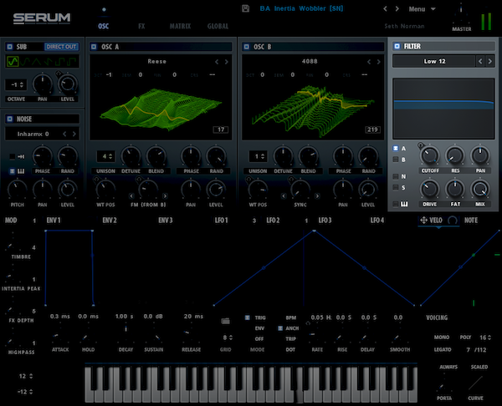Click the OSC A wavetable 3D display
Viewport: 502px width, 406px height.
click(x=161, y=109)
